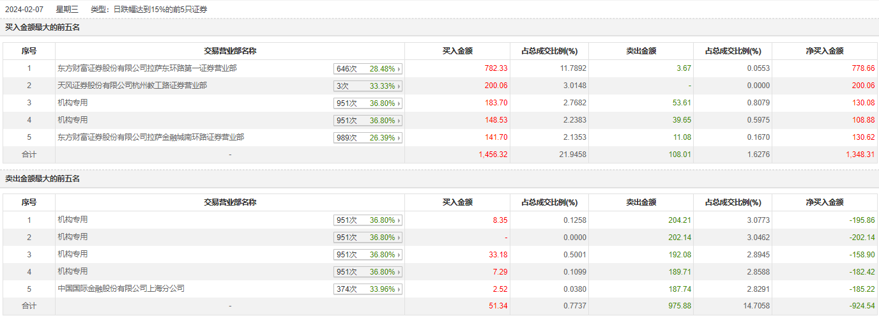Viewport: 879px width, 318px height.
Task: Open 东方财富证券拉萨金融城南环路证券营业部 link
Action: 150,137
